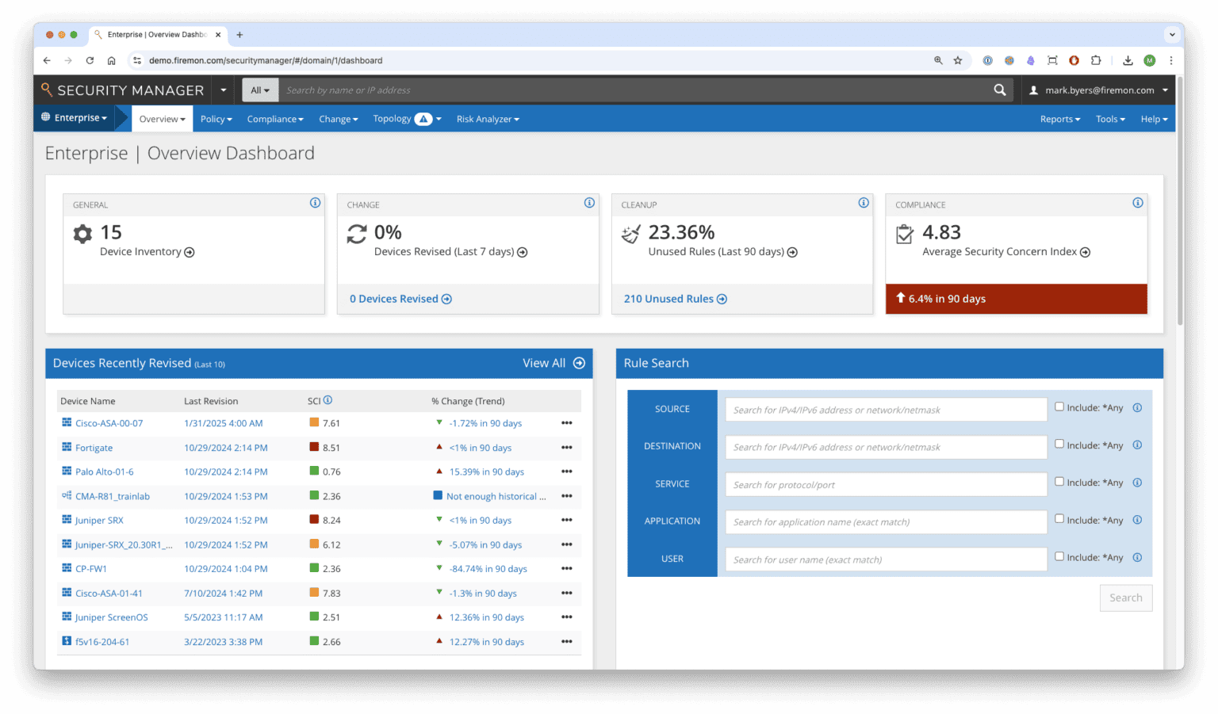Click the info icon beside Source Include *Any

point(1137,407)
